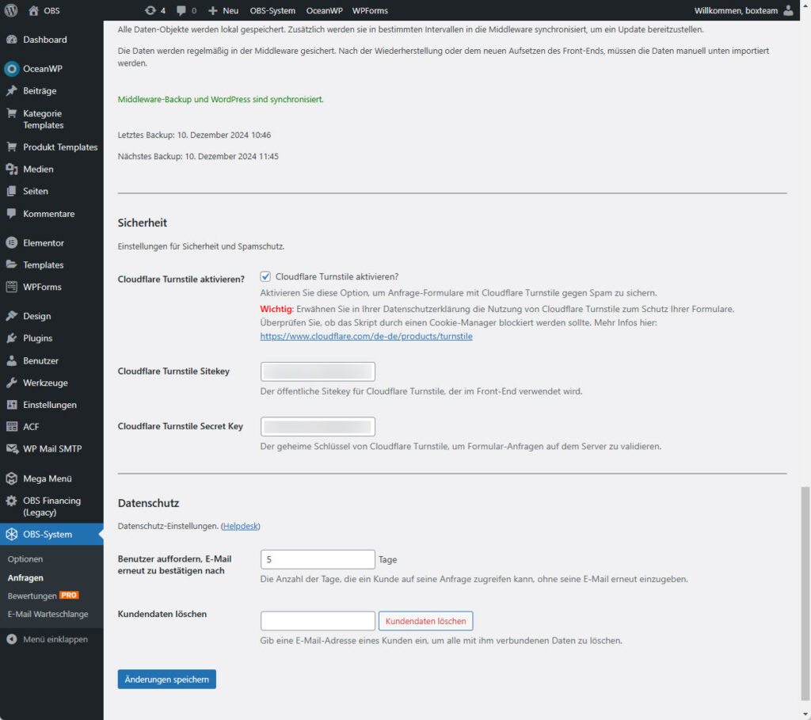Click the Kategorie Templates cart icon
The image size is (811, 720).
pos(11,113)
